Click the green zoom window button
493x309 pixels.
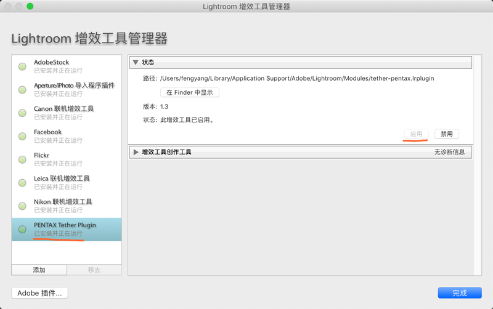point(30,6)
